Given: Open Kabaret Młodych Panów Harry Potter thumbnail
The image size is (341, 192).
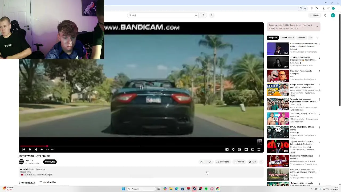Looking at the screenshot, I should (x=278, y=49).
